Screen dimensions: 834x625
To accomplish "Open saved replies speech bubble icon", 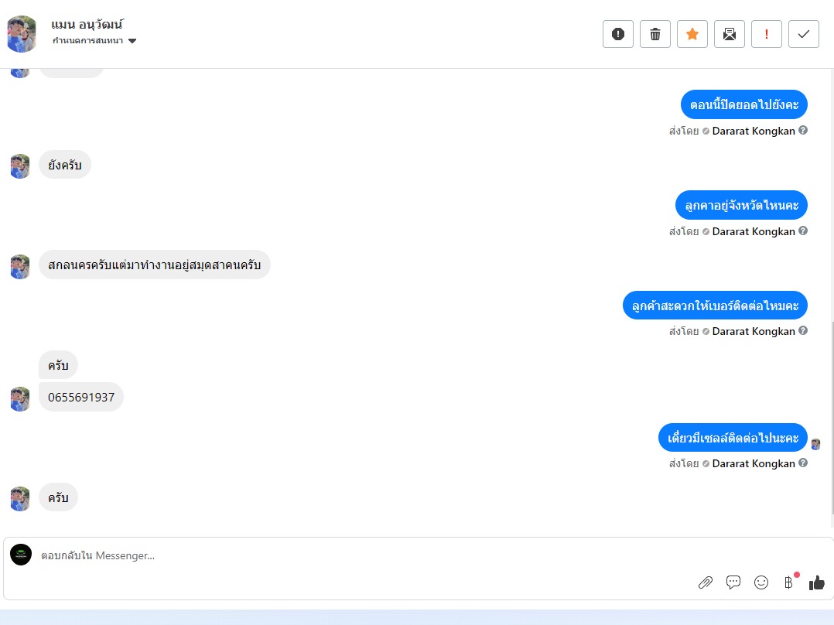I will click(x=733, y=582).
